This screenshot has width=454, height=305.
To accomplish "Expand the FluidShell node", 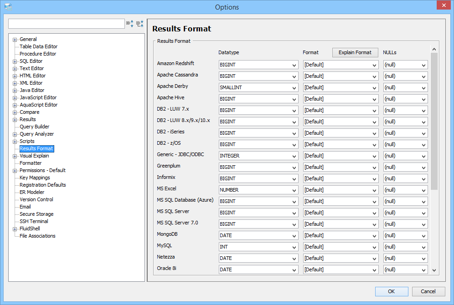I will point(15,229).
